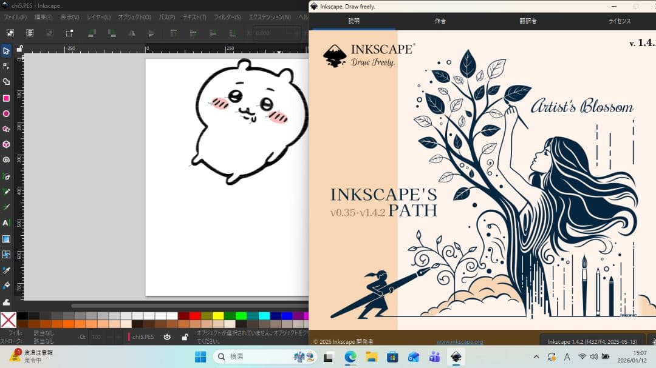Select the Gradient tool

[6, 239]
